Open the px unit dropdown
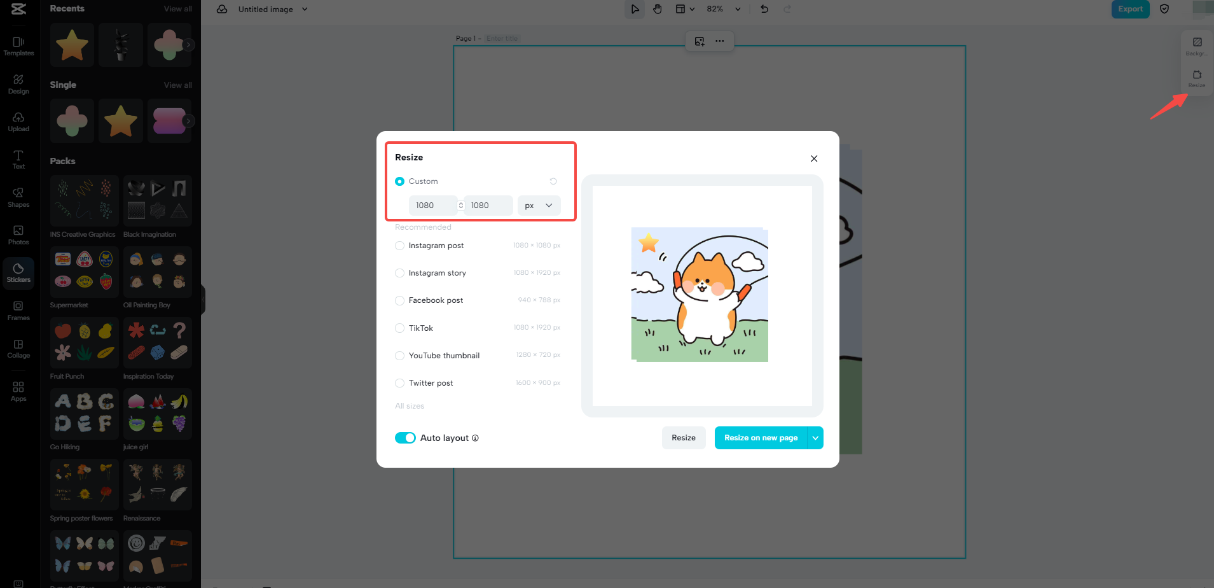 coord(539,206)
